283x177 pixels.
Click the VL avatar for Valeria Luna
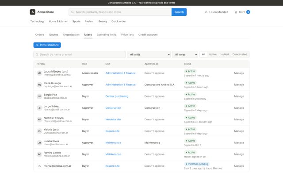(39, 131)
